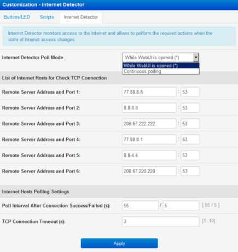Click the failed poll interval field
This screenshot has width=238, height=252.
click(x=181, y=205)
